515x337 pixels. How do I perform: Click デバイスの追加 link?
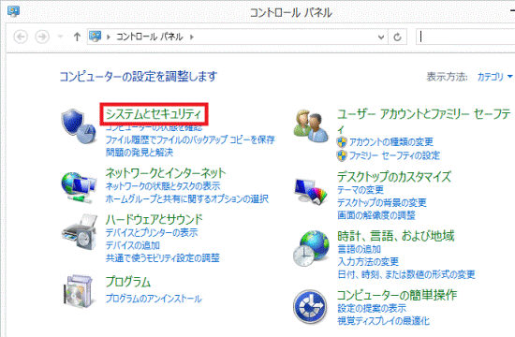click(133, 245)
